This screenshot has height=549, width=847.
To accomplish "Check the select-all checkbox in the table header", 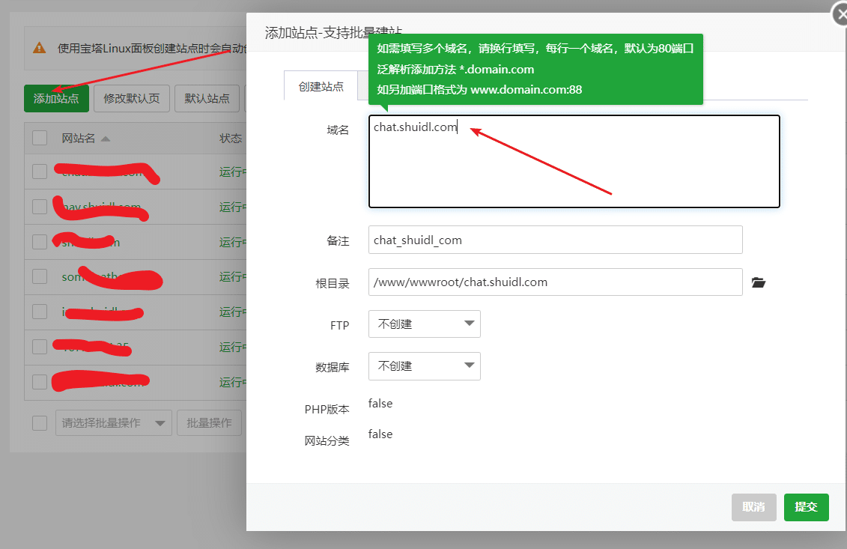I will [40, 138].
